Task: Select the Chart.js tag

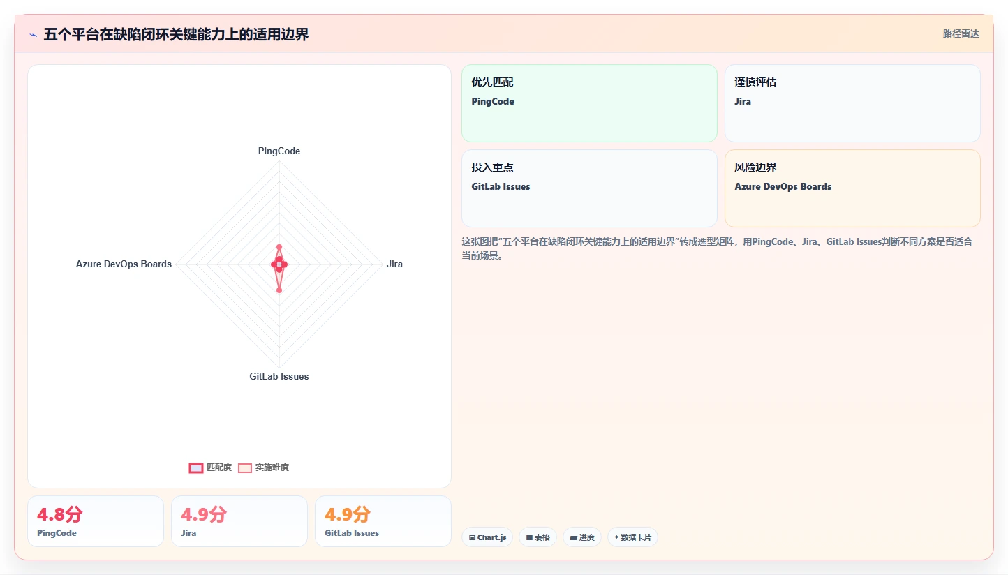Action: [487, 537]
